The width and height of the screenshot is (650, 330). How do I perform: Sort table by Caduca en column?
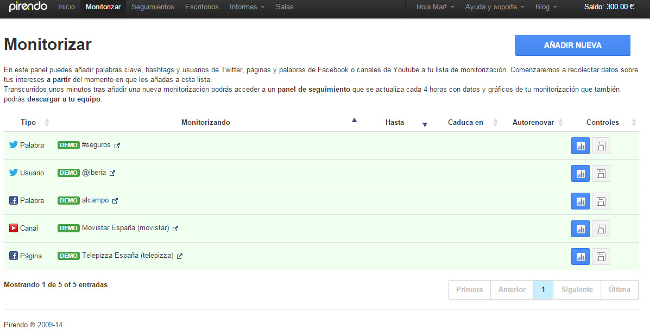coord(465,123)
